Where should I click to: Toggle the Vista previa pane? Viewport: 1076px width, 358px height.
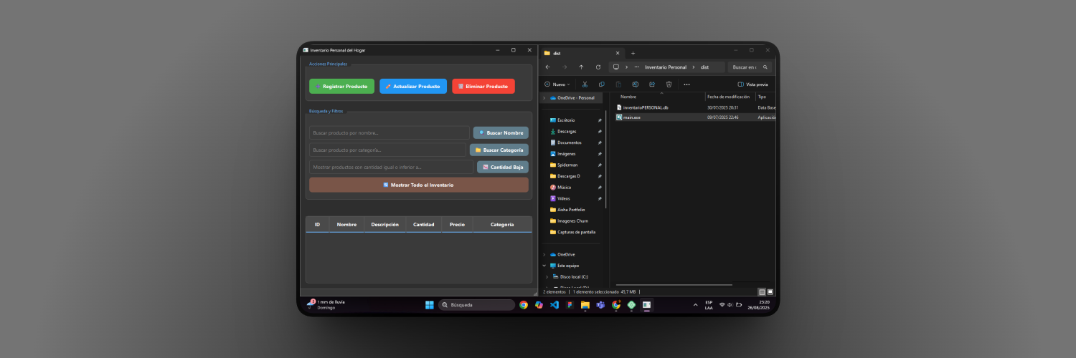752,84
